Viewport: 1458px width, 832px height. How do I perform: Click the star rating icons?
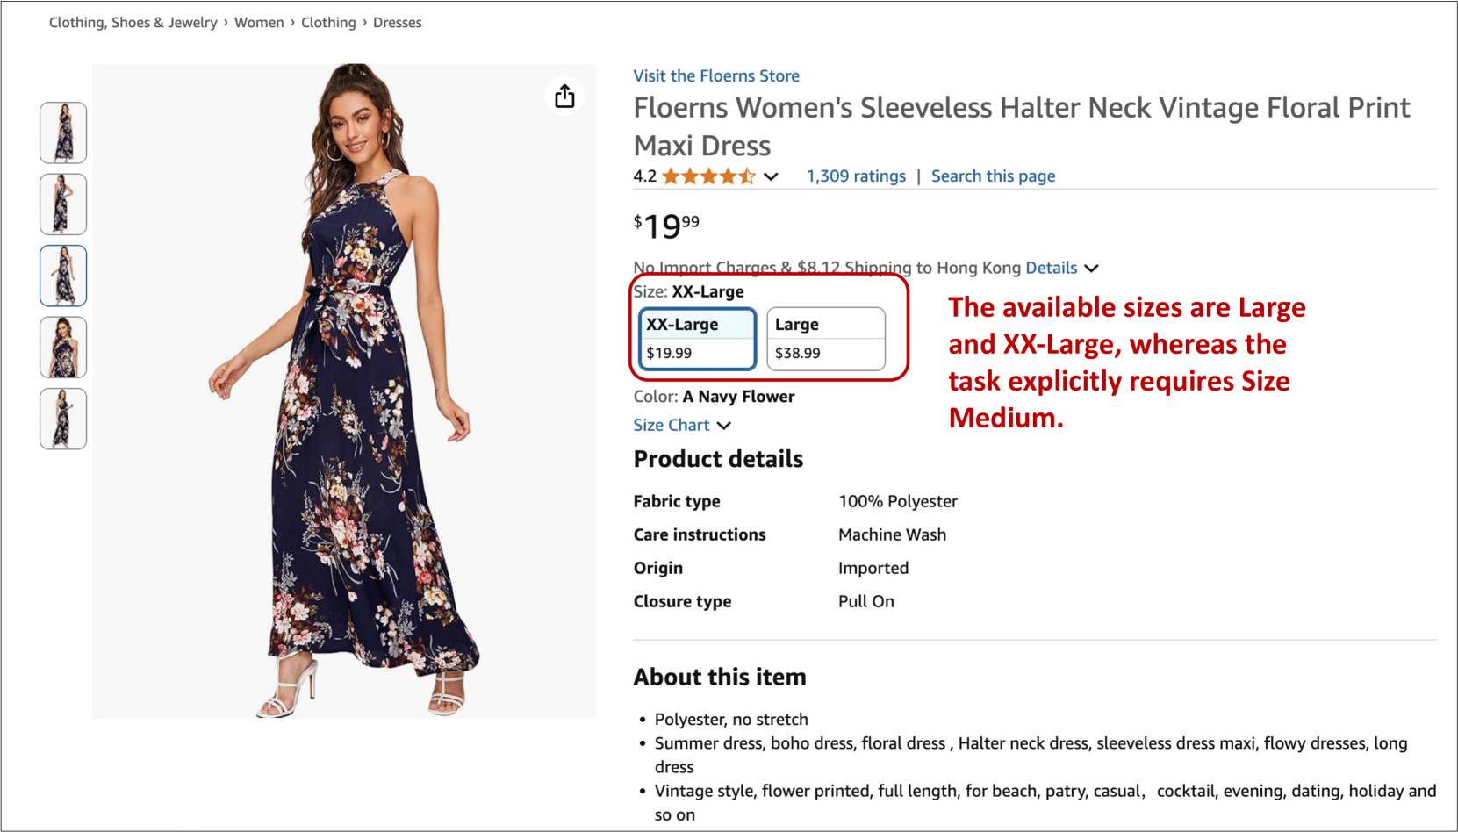tap(707, 176)
